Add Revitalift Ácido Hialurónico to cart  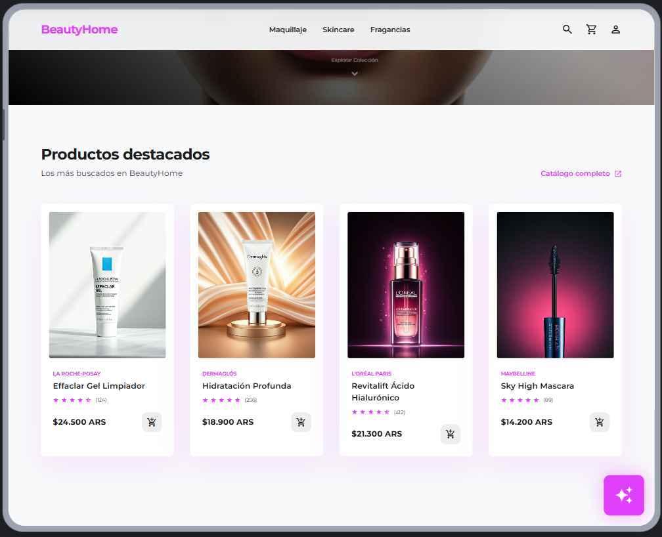451,434
